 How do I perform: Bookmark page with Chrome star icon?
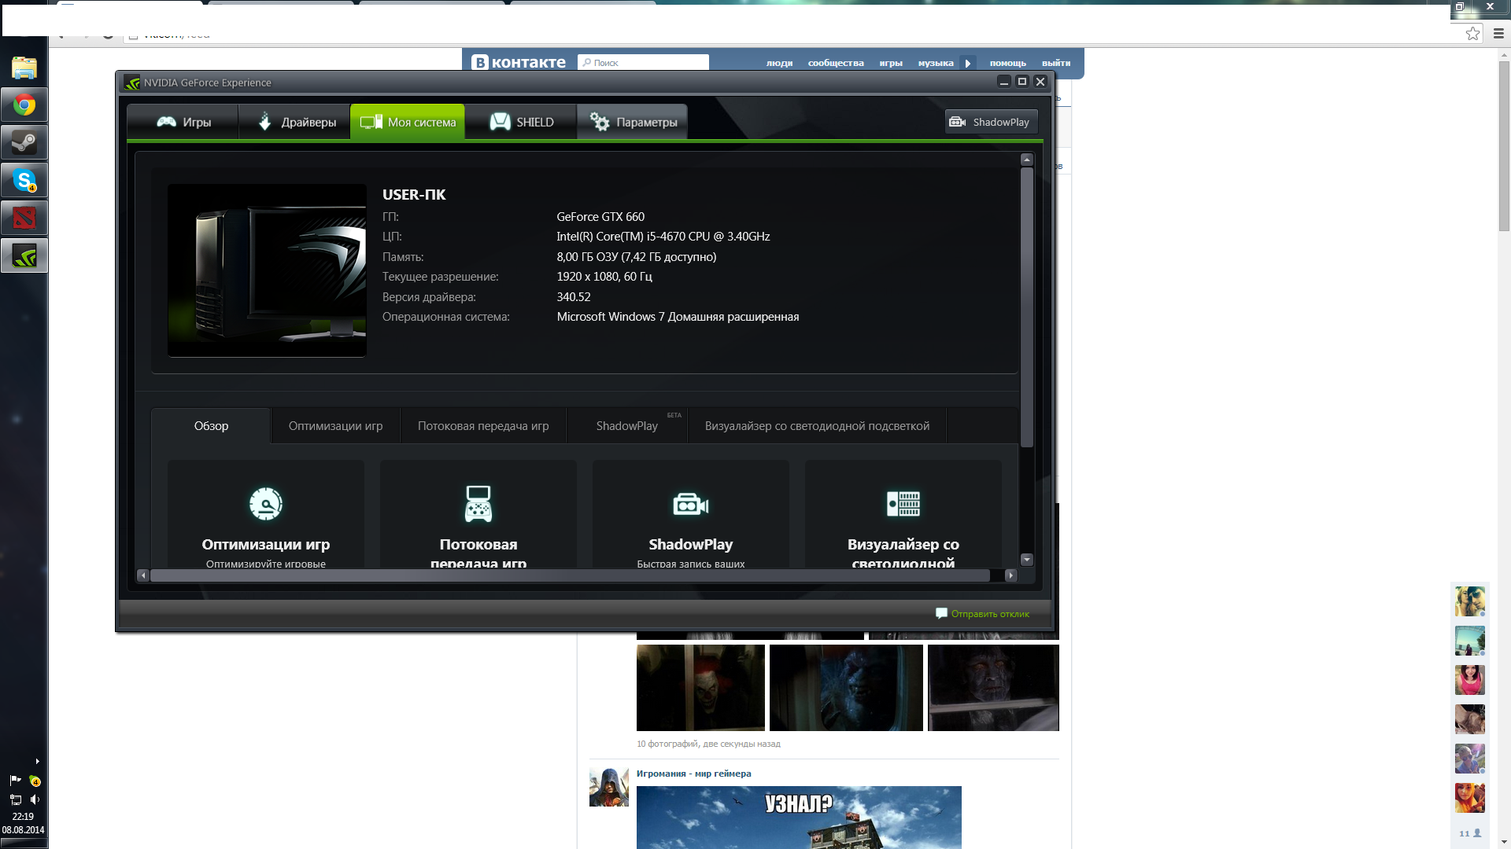(x=1472, y=34)
